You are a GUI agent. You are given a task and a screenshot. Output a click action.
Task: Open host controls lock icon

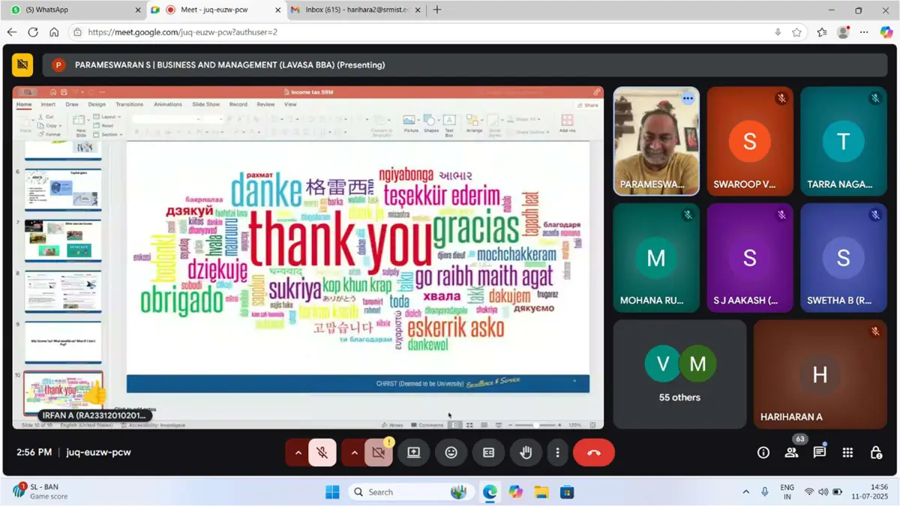coord(876,452)
